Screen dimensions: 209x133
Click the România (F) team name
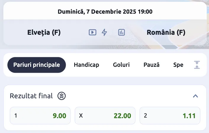166,32
